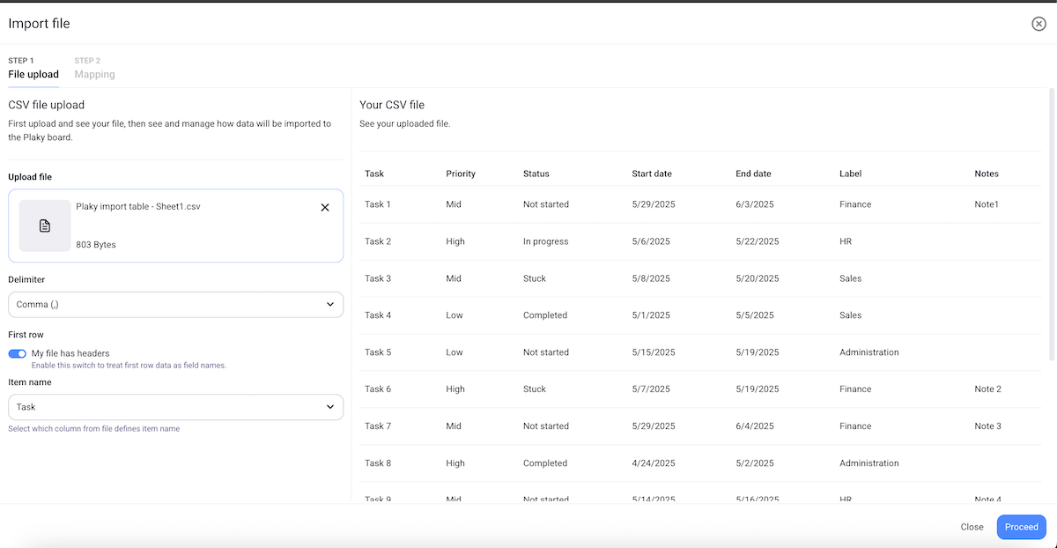Image resolution: width=1057 pixels, height=548 pixels.
Task: Remove the uploaded Plaky import table CSV
Action: (325, 207)
